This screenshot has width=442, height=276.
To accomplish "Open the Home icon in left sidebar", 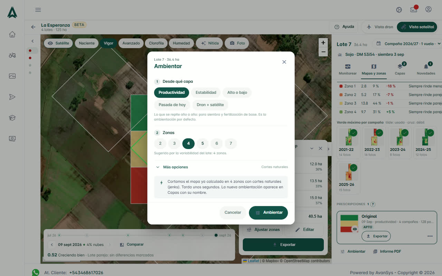I will coord(12,34).
